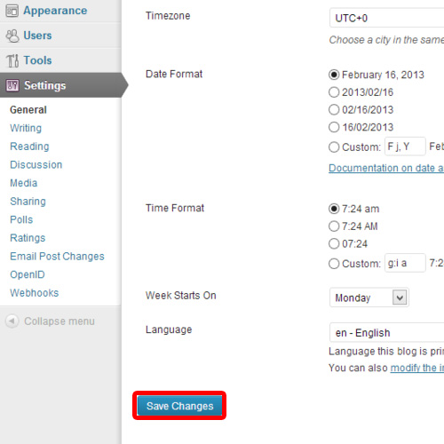Click the Users menu icon
This screenshot has width=444, height=444.
[12, 36]
